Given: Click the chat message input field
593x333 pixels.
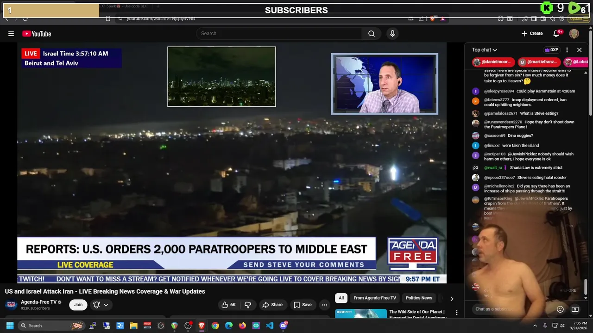Looking at the screenshot, I should coord(512,309).
